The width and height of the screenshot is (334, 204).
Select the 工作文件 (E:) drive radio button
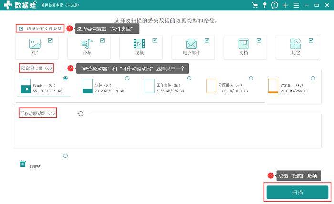pyautogui.click(x=189, y=78)
